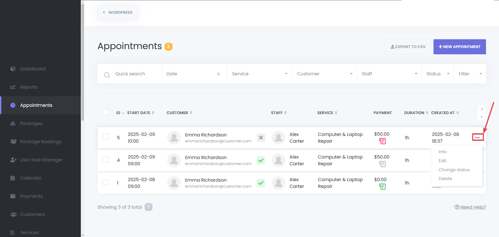Expand the Status filter dropdown
Screen dimensions: 499x237
click(437, 74)
